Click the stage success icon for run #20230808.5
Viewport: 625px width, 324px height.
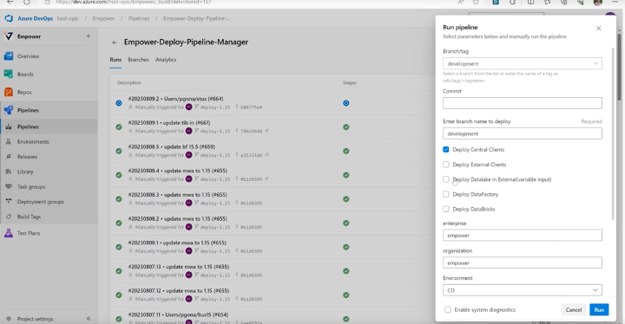pos(346,151)
